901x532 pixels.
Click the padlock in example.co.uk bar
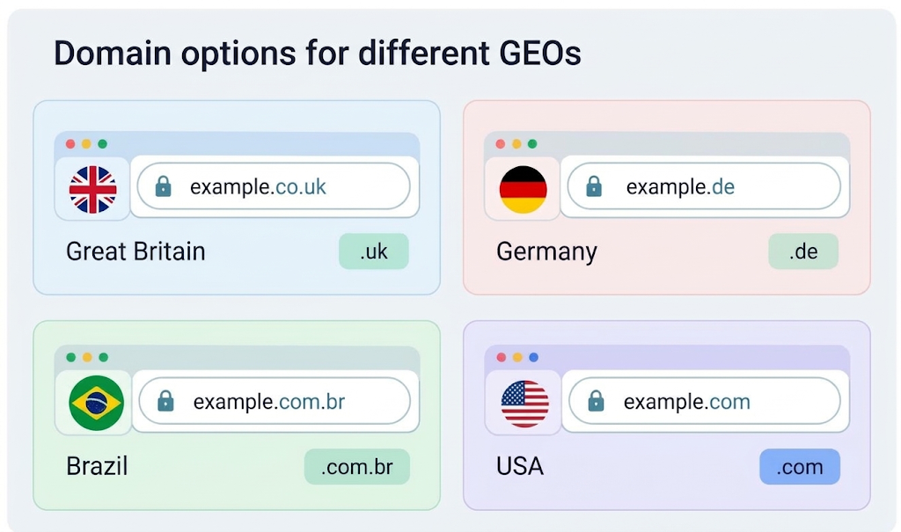click(x=163, y=186)
